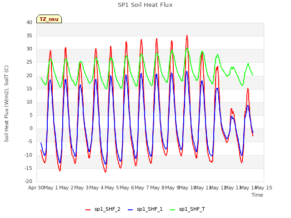Click the y-axis tick value 10

29,102
